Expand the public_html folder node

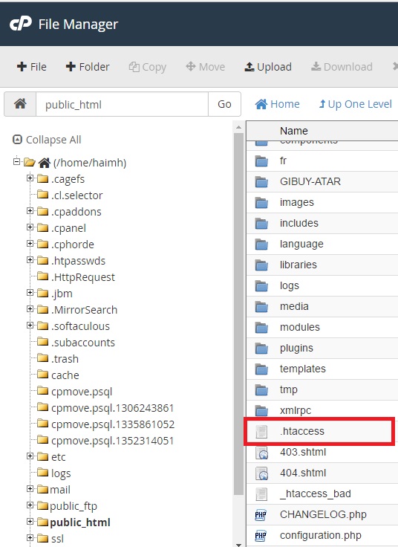pyautogui.click(x=30, y=522)
